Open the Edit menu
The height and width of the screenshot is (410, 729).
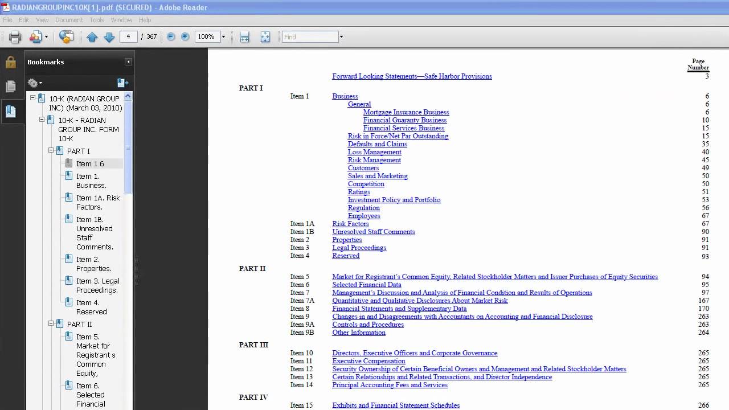pyautogui.click(x=24, y=20)
